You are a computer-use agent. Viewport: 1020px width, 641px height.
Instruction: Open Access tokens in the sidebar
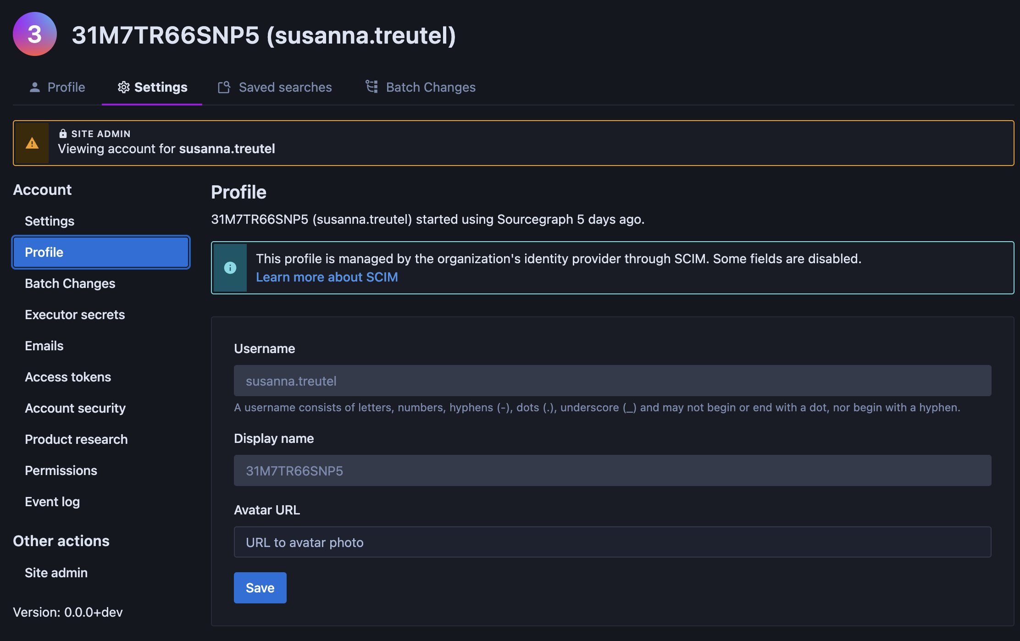68,377
